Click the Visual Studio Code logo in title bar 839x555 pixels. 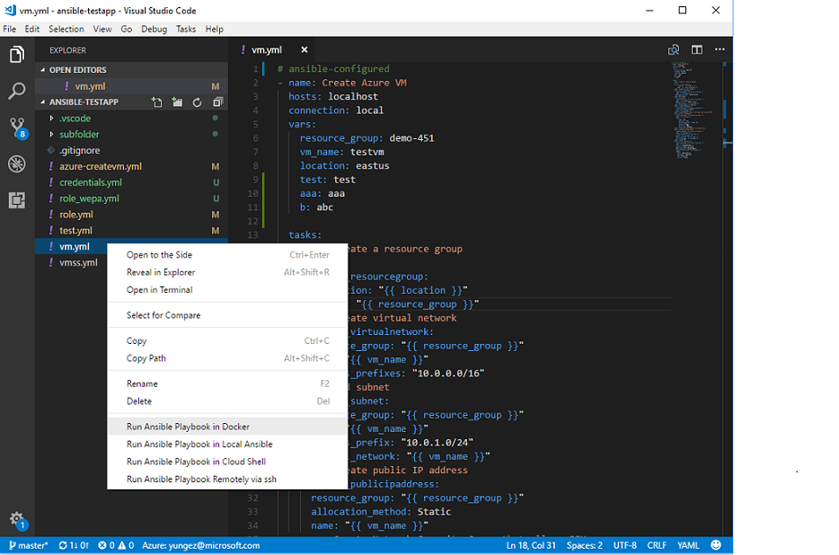click(10, 10)
